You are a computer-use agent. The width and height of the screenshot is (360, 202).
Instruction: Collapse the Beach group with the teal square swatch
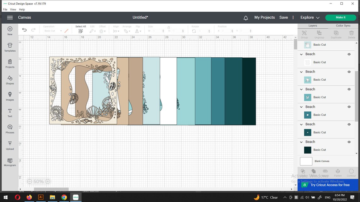click(302, 107)
